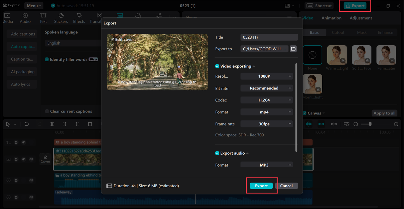This screenshot has height=209, width=404.
Task: Open the video Format mp4 dropdown
Action: pyautogui.click(x=267, y=112)
